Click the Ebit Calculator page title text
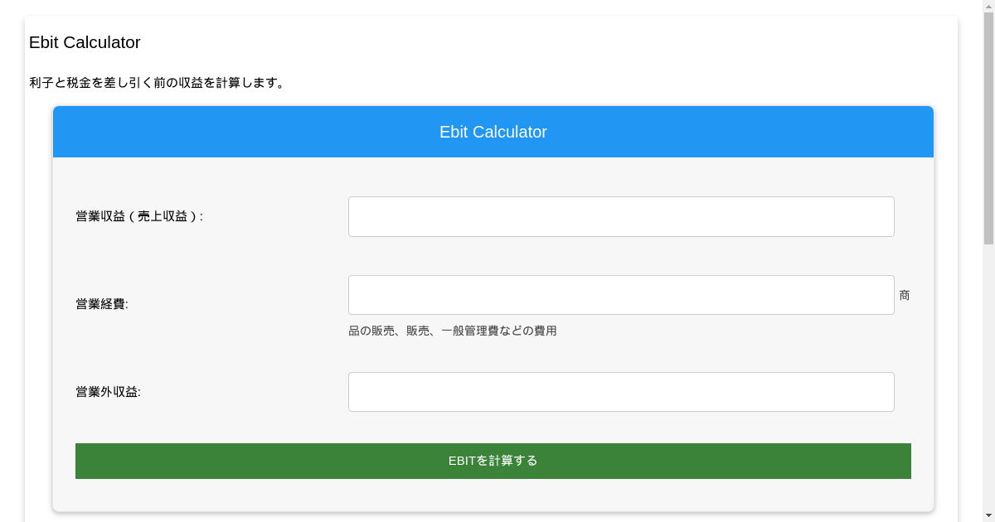This screenshot has width=995, height=522. [85, 42]
